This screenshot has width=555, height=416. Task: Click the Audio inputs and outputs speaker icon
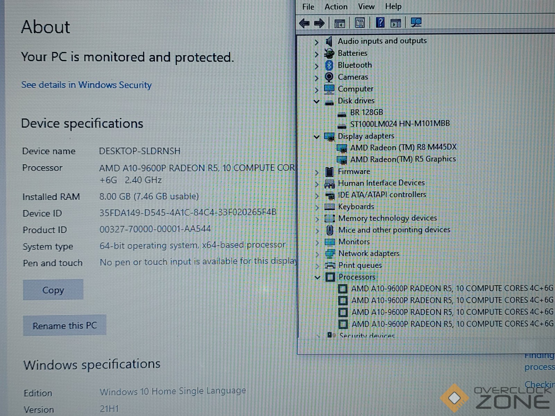(x=329, y=41)
